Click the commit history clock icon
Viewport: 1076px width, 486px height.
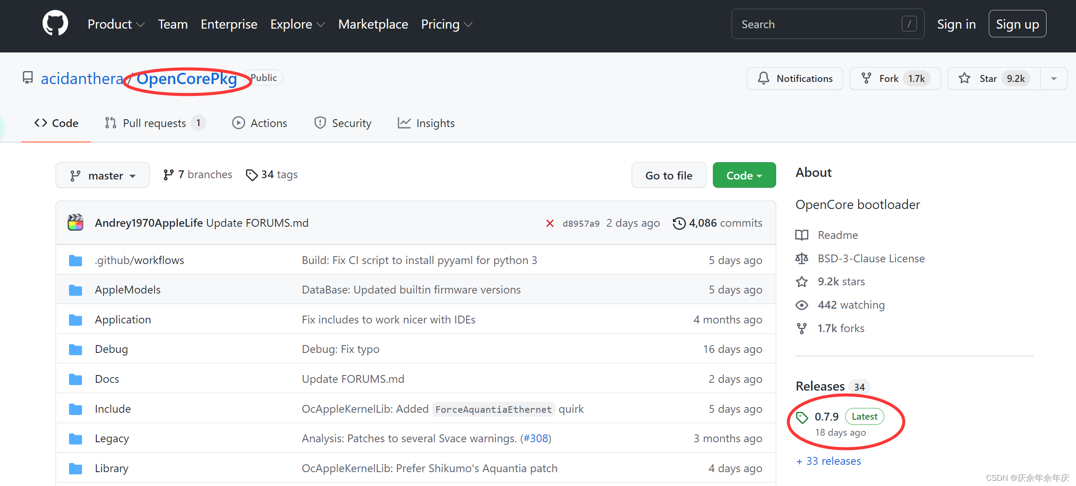point(679,223)
